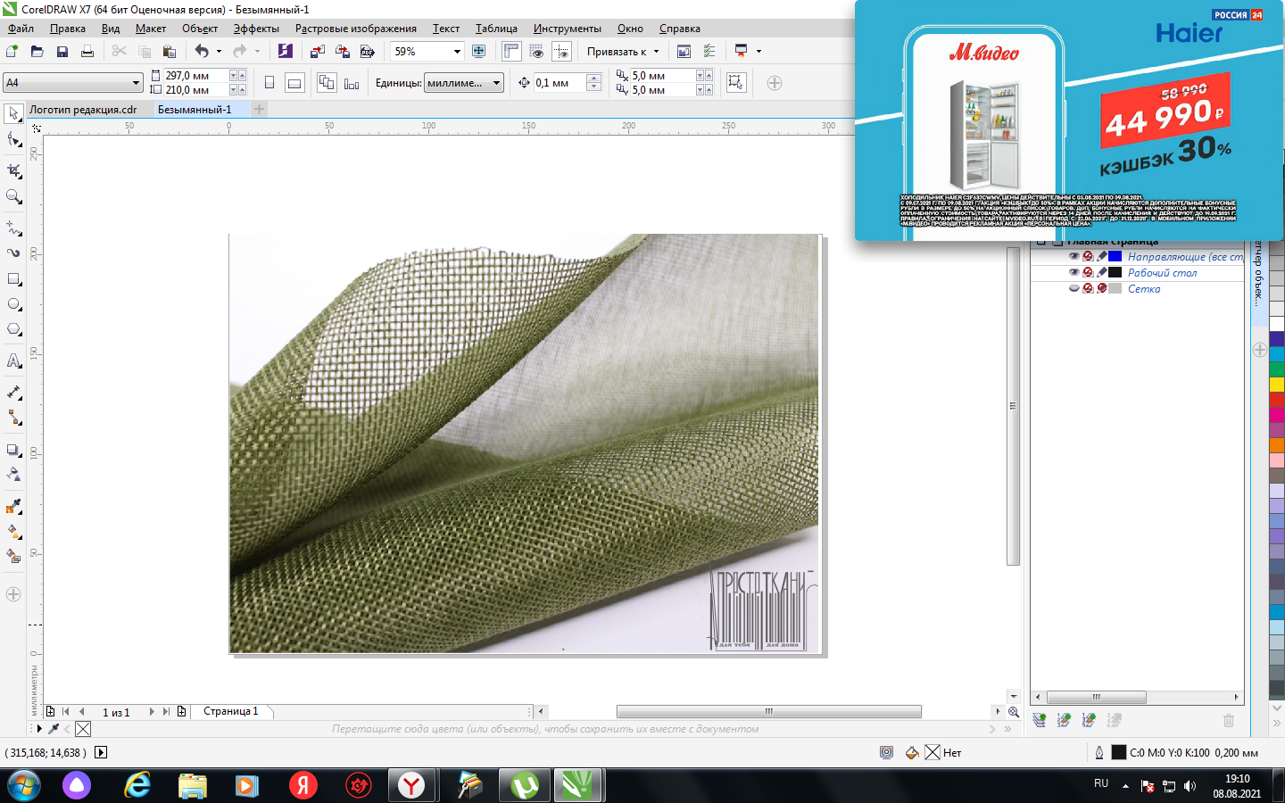Toggle visibility eye of Направляющие layer
Viewport: 1285px width, 803px height.
tap(1074, 256)
